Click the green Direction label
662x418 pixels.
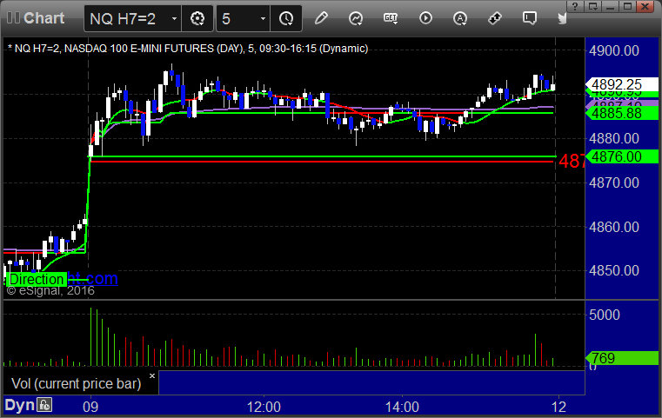[x=37, y=279]
